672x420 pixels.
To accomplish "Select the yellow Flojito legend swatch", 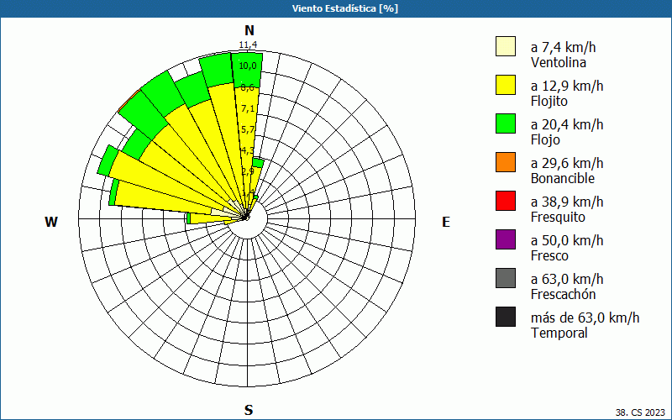I will [506, 85].
